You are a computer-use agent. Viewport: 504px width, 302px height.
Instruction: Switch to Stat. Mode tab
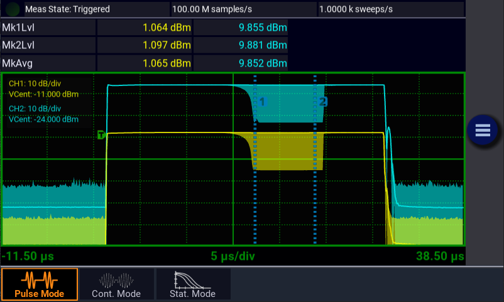click(x=193, y=284)
